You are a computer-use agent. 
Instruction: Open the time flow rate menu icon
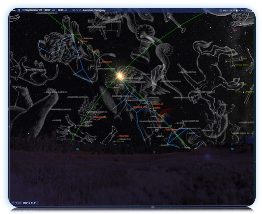coord(221,11)
